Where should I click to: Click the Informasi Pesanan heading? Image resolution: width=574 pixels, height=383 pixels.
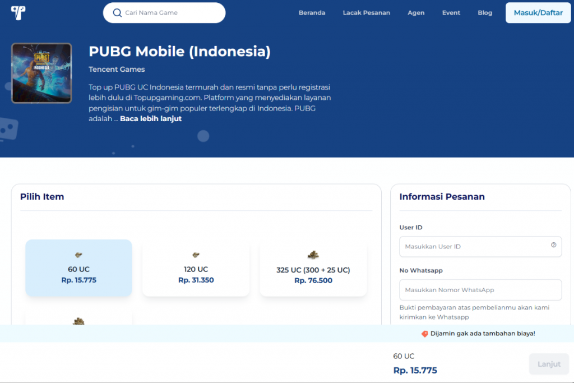tap(442, 197)
